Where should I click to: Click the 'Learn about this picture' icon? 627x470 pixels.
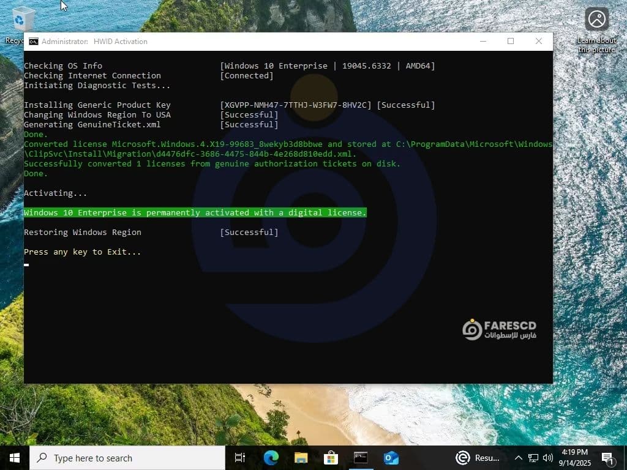pos(596,20)
